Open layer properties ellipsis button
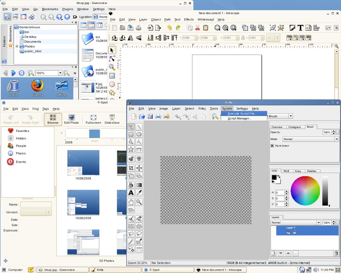This screenshot has height=273, width=341. (295, 253)
